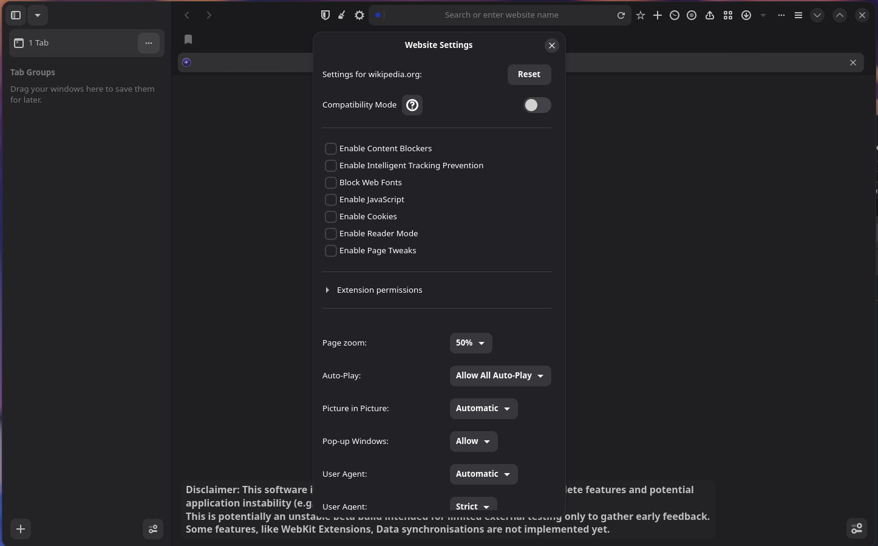Check Enable Intelligent Tracking Prevention
The image size is (878, 546).
point(331,166)
